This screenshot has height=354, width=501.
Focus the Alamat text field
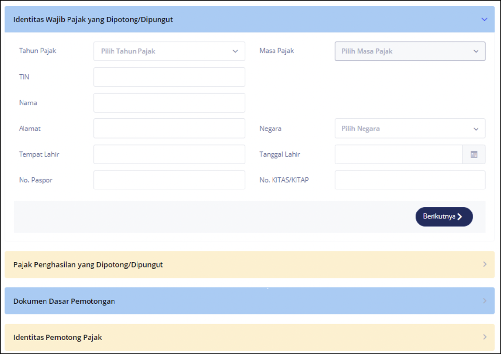pos(169,129)
